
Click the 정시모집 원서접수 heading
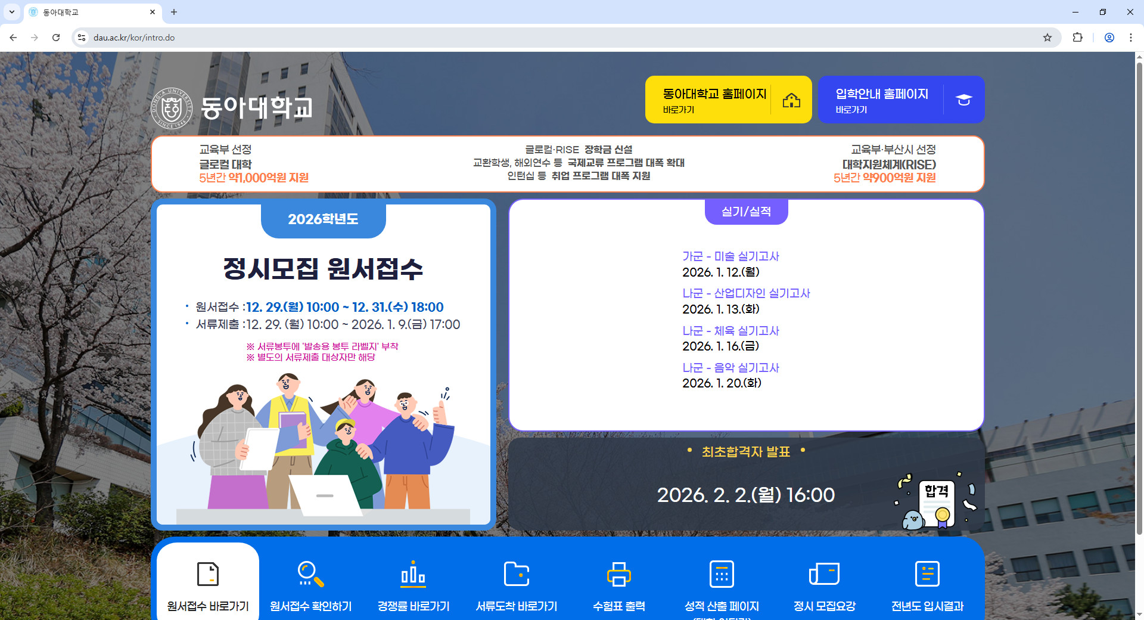click(x=323, y=269)
